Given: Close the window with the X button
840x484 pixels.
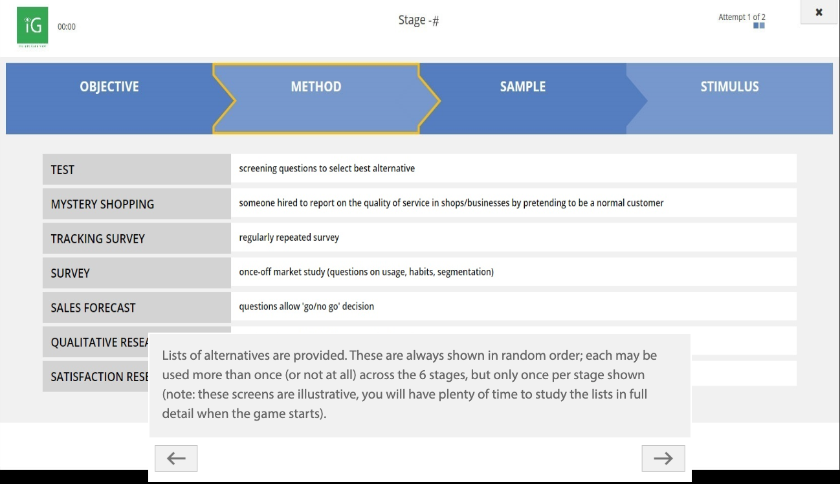Looking at the screenshot, I should coord(819,12).
